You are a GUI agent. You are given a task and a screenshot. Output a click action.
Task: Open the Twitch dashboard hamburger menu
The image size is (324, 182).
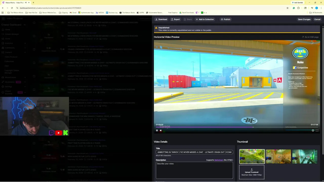(3, 18)
